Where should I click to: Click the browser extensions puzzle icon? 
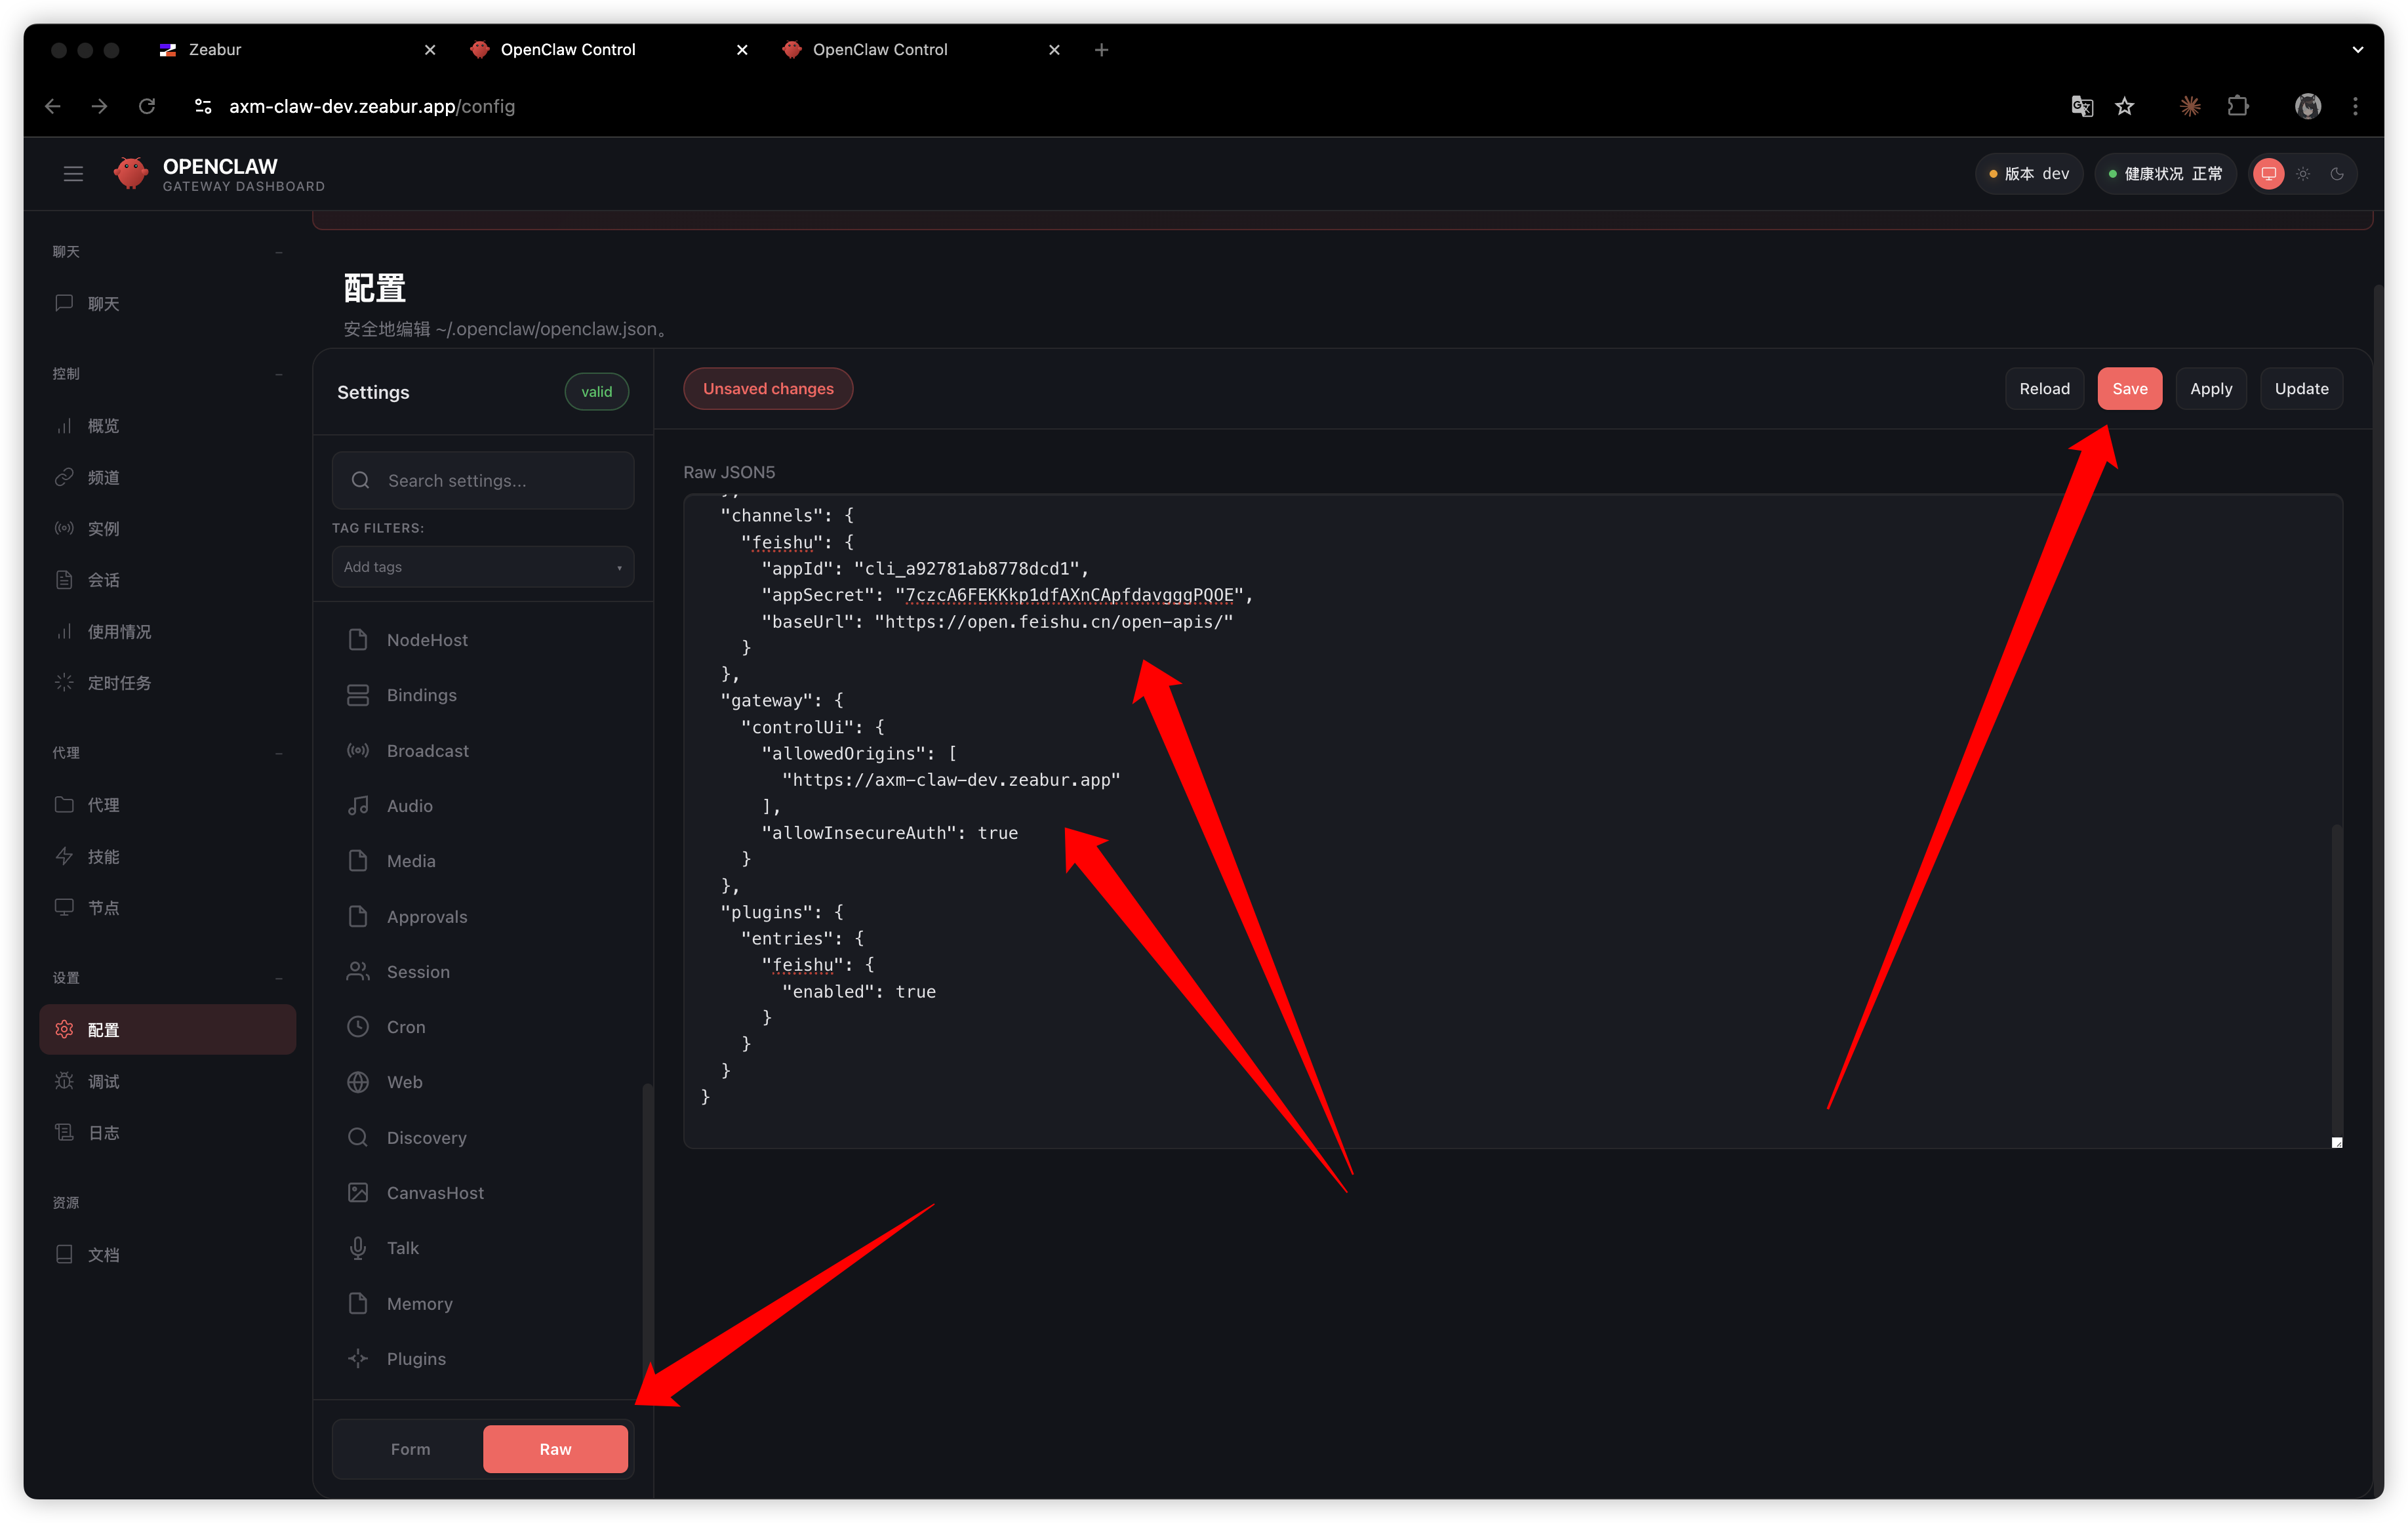pyautogui.click(x=2238, y=106)
